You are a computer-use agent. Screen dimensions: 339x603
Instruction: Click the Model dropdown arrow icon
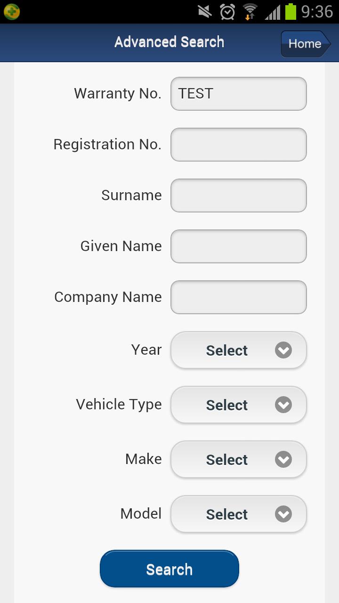point(283,514)
